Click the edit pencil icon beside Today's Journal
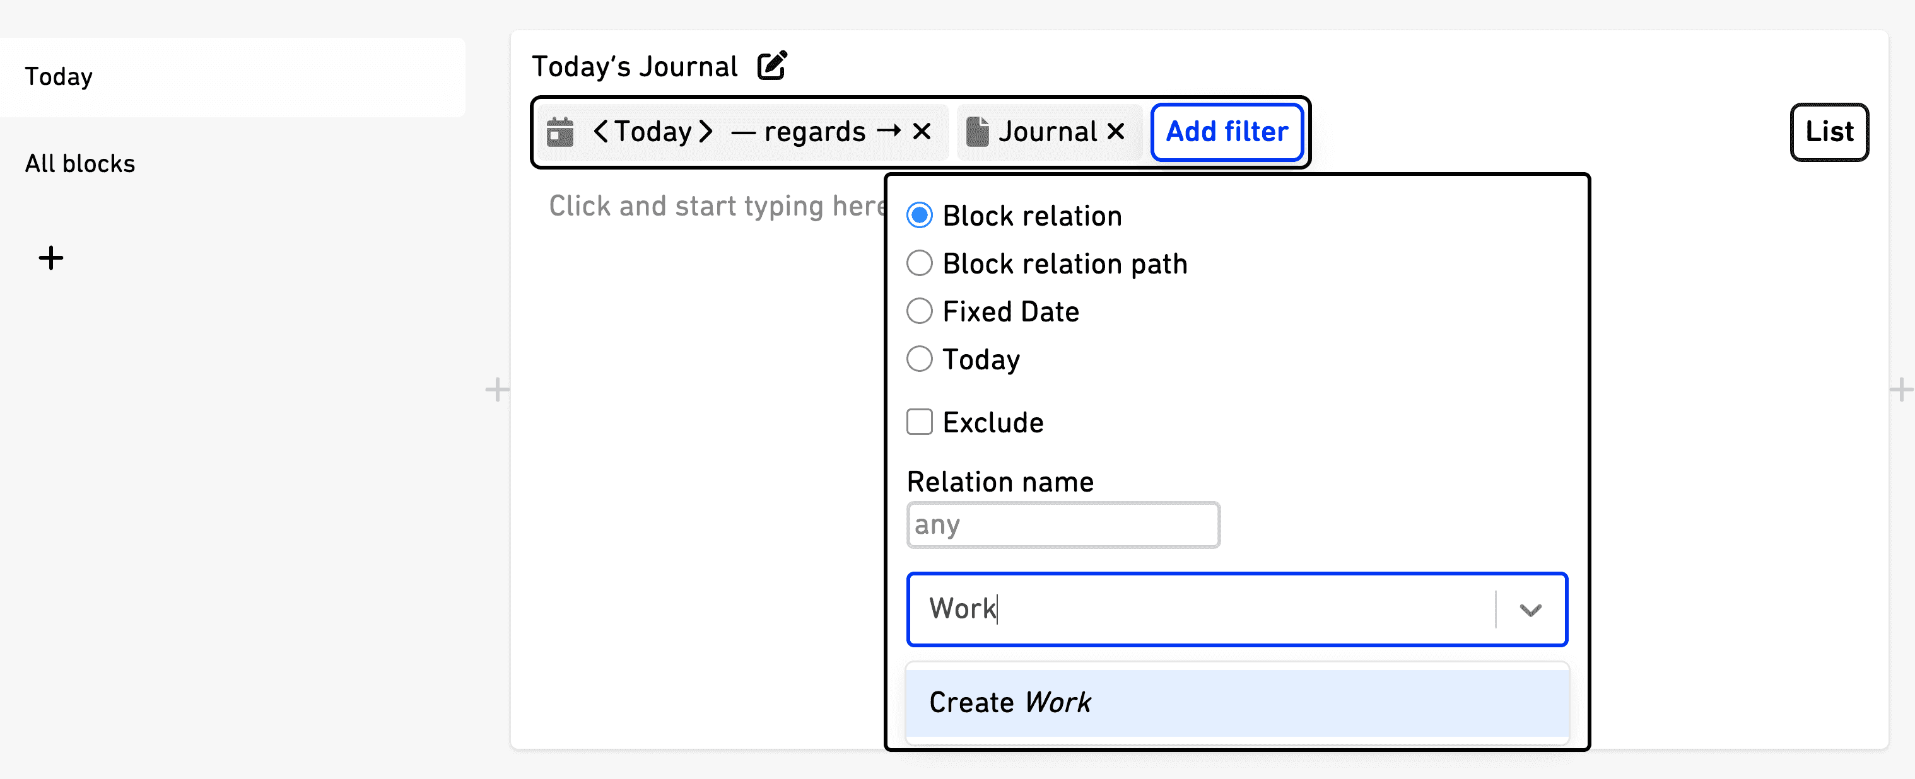Viewport: 1915px width, 779px height. (x=771, y=66)
